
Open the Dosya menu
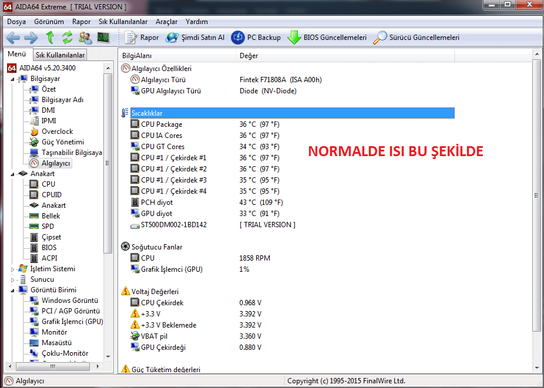click(x=16, y=22)
